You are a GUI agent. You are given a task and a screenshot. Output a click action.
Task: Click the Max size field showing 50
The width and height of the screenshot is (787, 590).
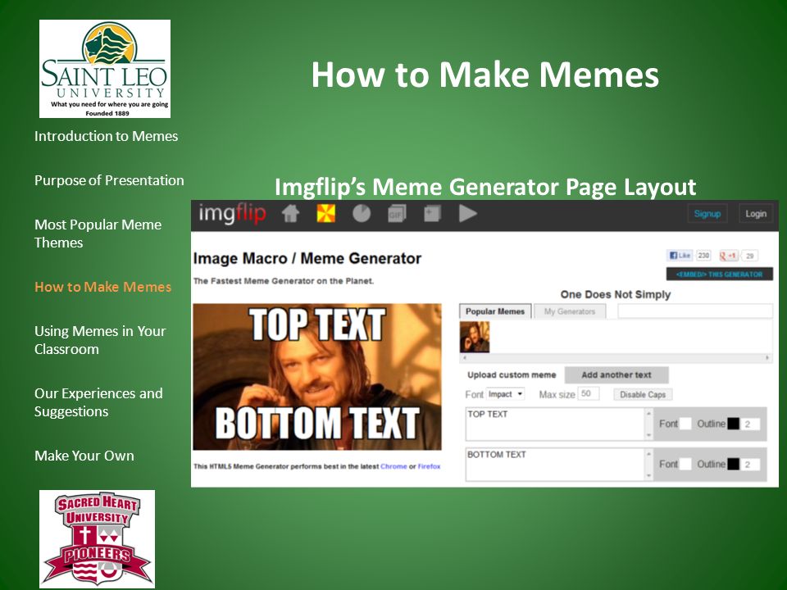coord(589,394)
